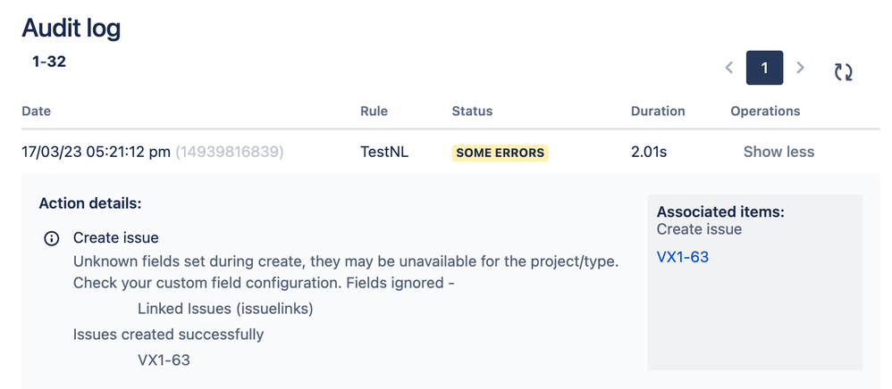892x389 pixels.
Task: Click the Associated items heading
Action: (x=720, y=211)
